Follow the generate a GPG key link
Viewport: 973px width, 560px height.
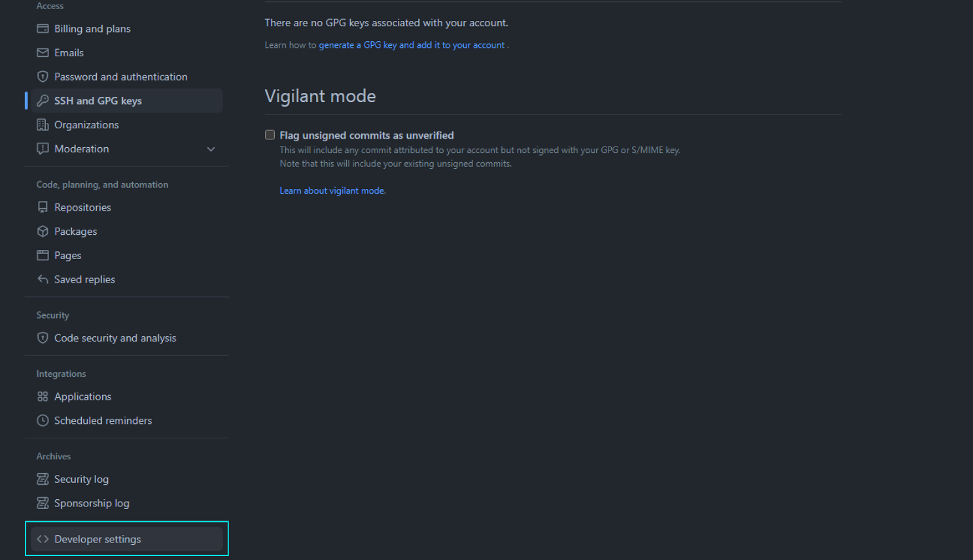412,45
